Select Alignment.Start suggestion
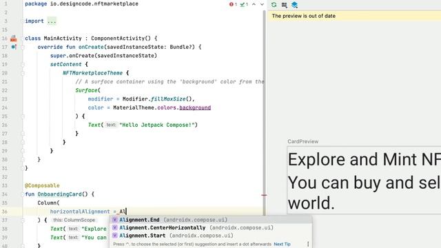441x248 pixels. (210, 236)
